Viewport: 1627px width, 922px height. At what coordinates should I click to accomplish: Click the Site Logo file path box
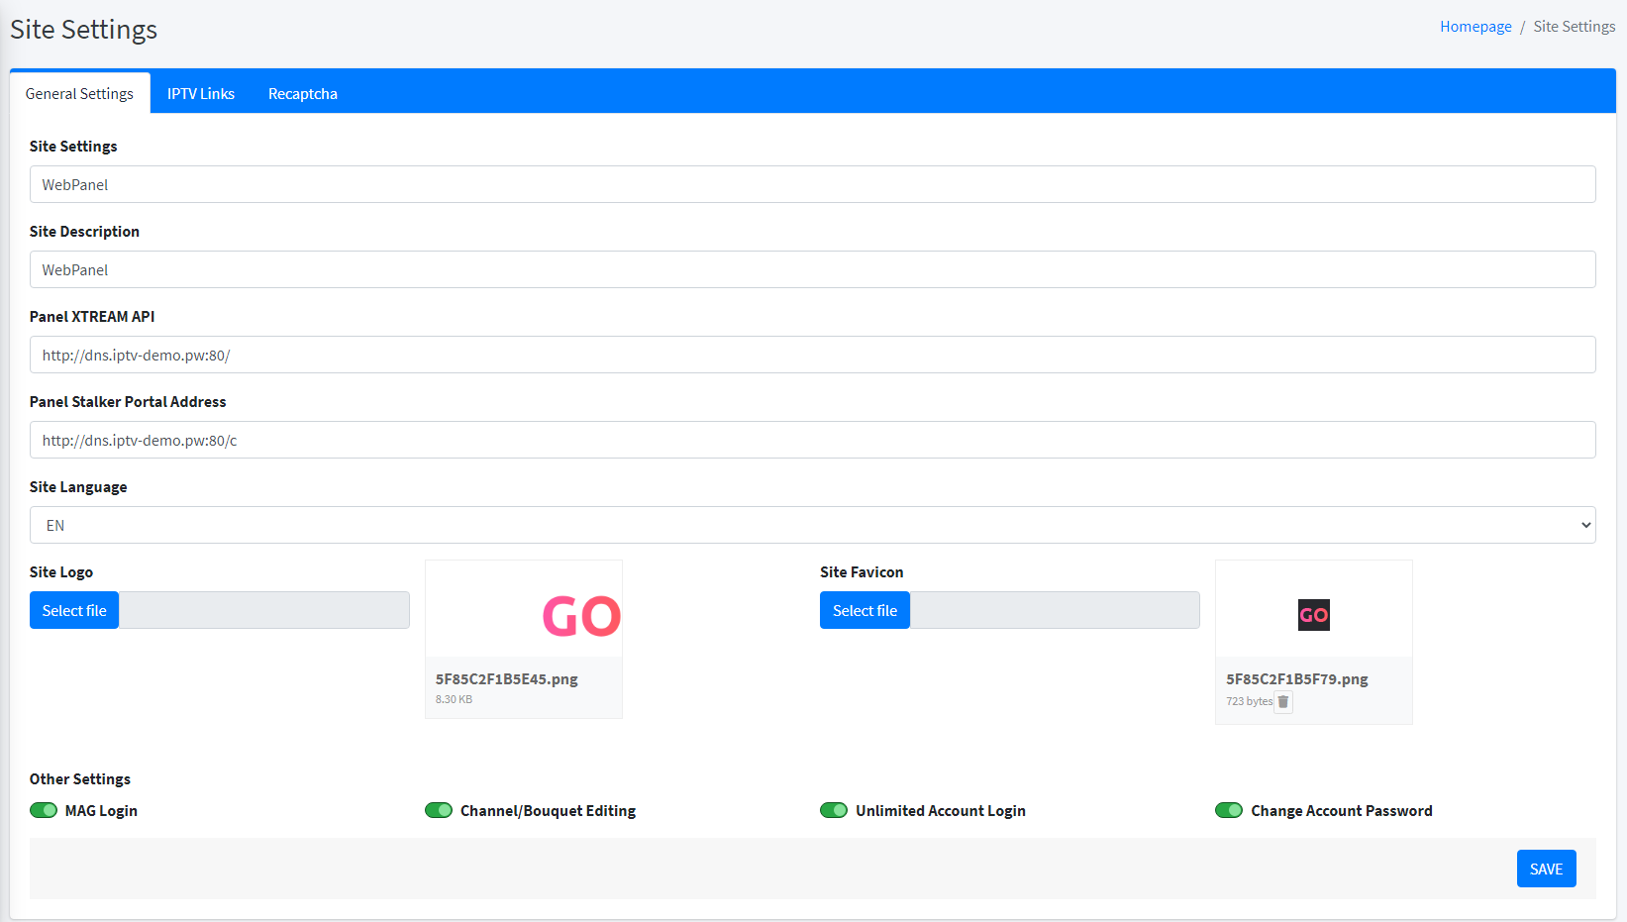tap(264, 610)
